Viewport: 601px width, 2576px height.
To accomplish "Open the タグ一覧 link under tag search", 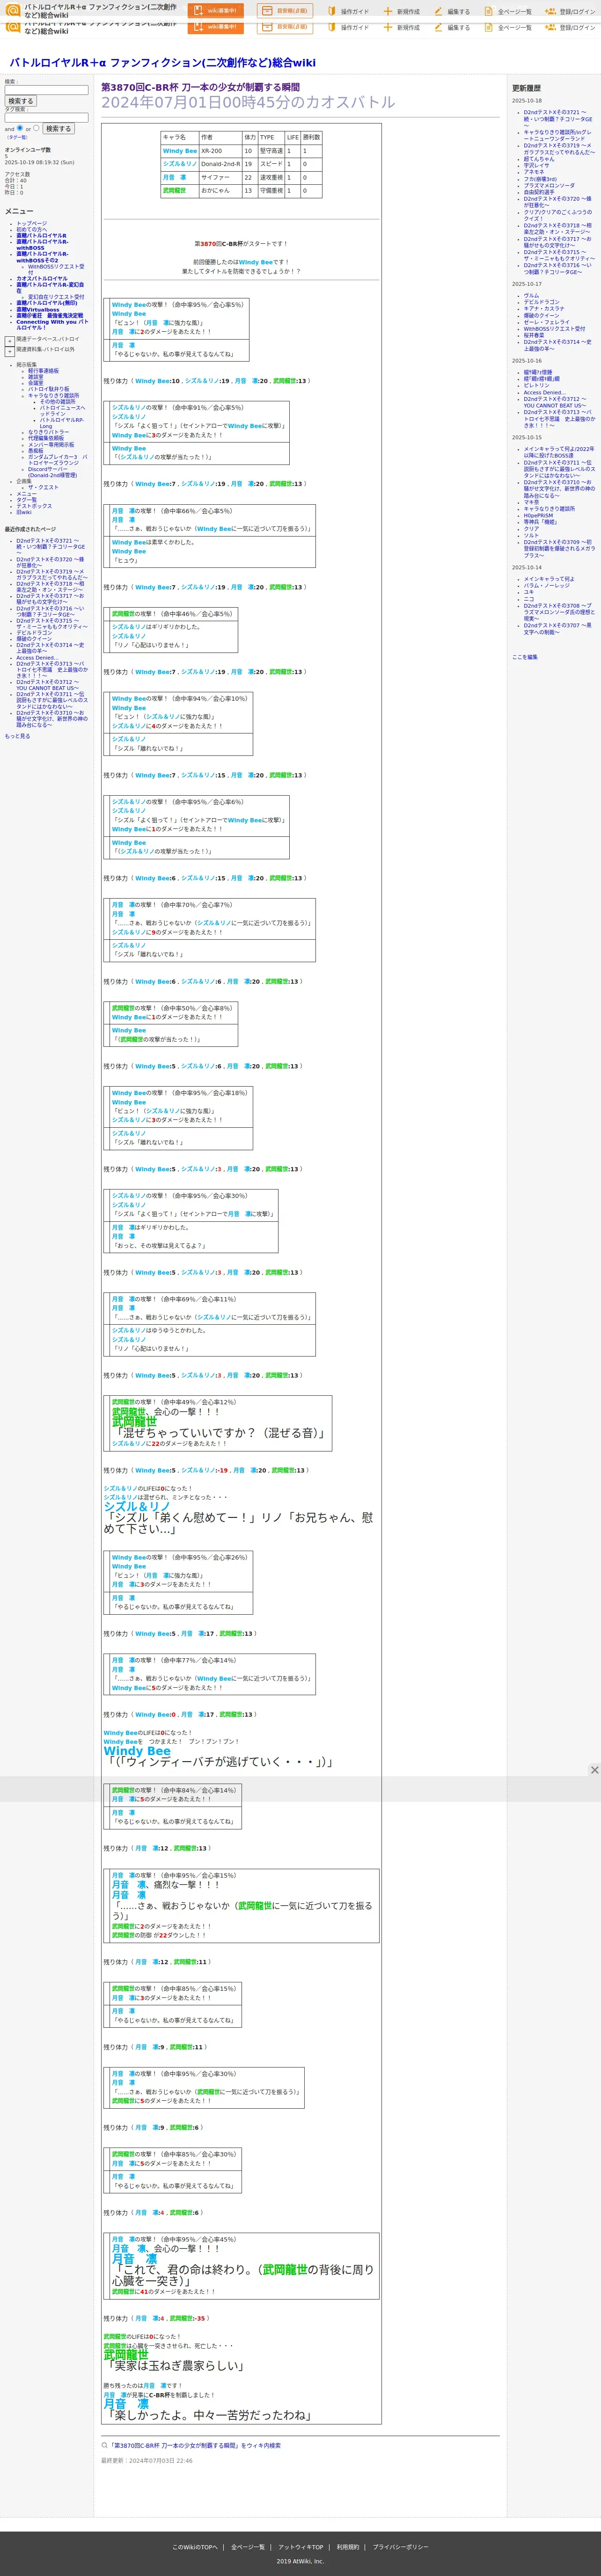I will click(18, 137).
